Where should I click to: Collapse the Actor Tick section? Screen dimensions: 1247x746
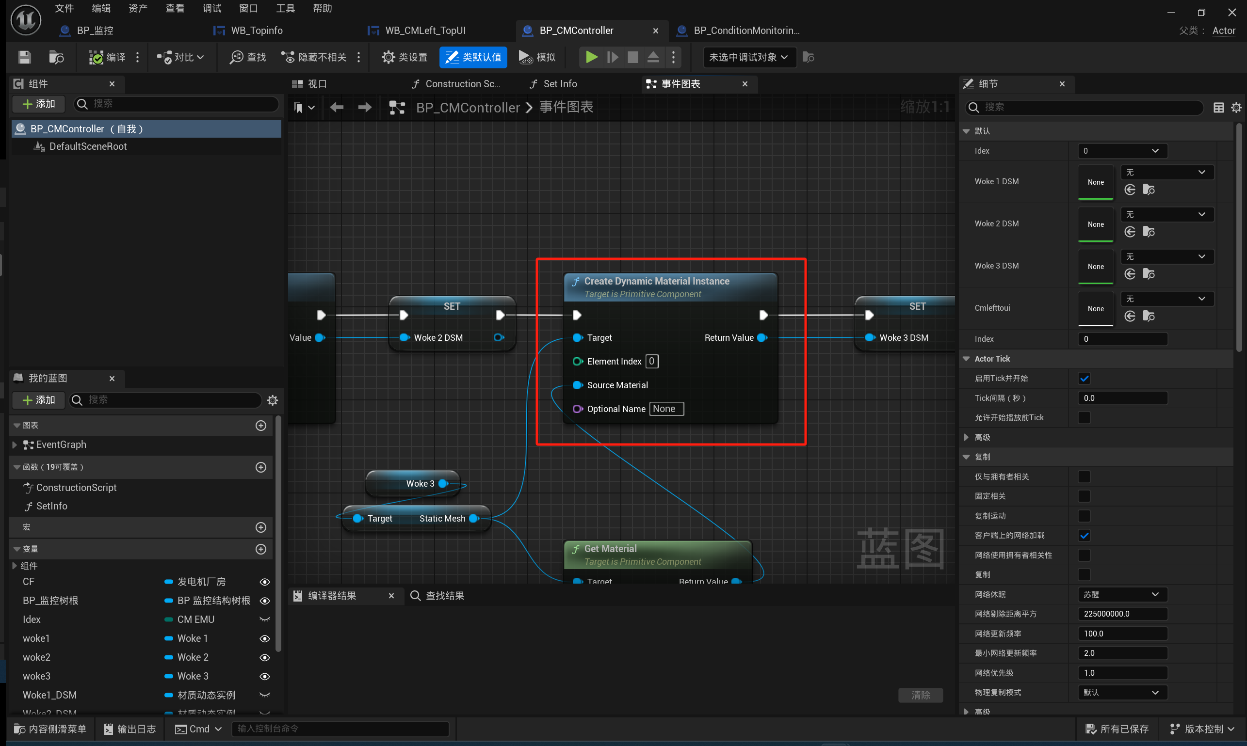966,359
